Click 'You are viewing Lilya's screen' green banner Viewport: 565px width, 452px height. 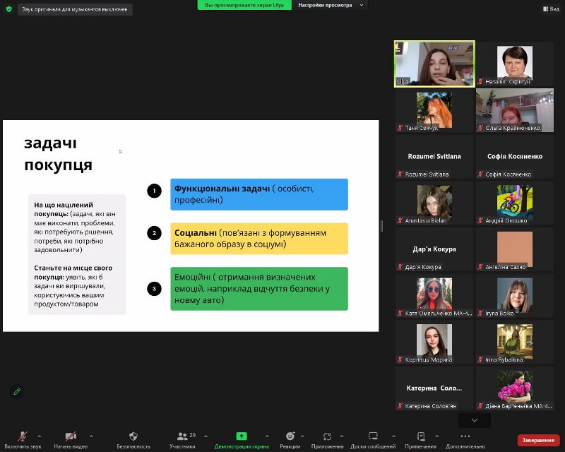tap(244, 5)
